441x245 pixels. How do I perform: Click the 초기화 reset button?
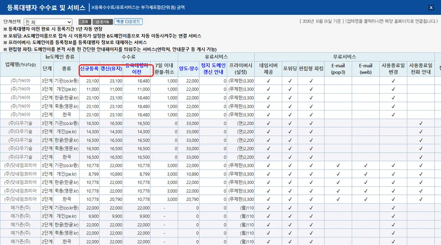[103, 22]
